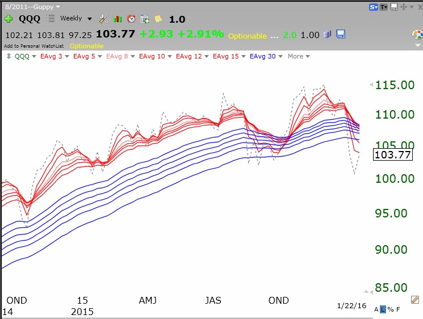The image size is (423, 319).
Task: Click the 90.00 price axis label
Action: coord(391,249)
